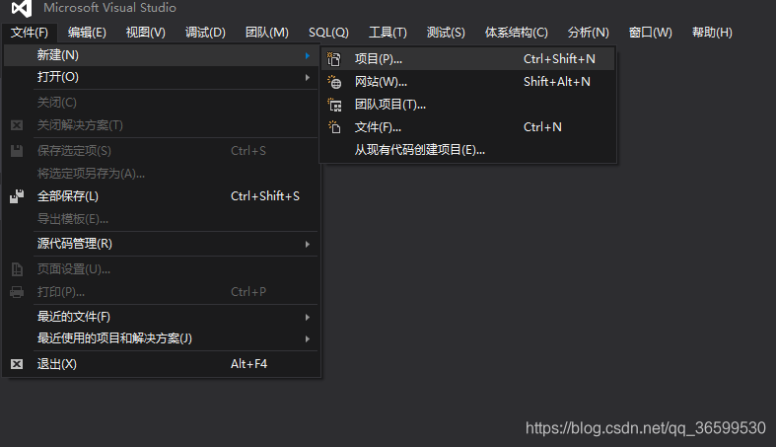Screen dimensions: 776x447
Task: Expand the 源代码管理(R) submenu arrow
Action: click(308, 244)
